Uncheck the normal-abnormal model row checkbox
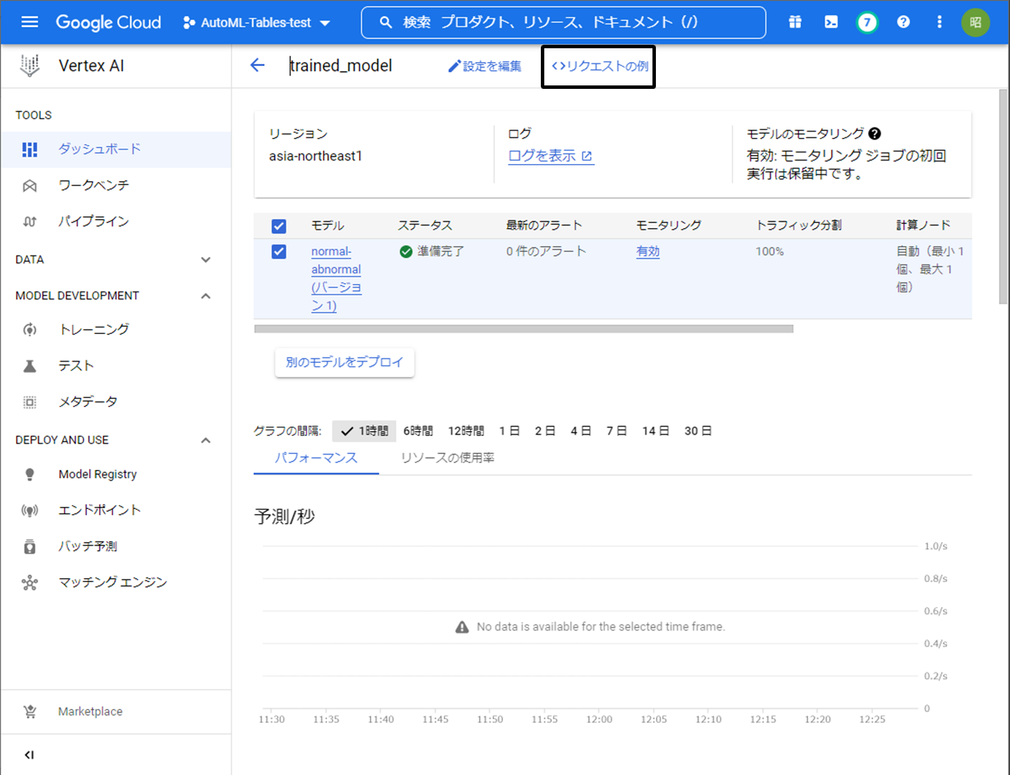The image size is (1010, 775). coord(279,251)
